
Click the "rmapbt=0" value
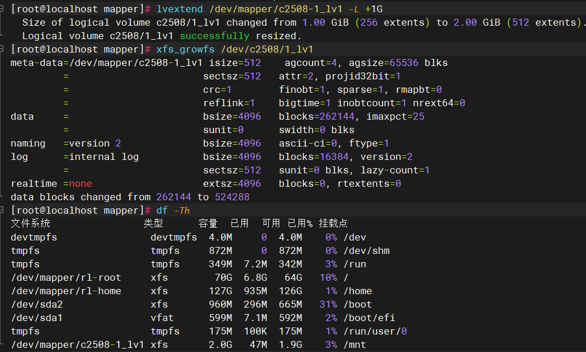(419, 90)
